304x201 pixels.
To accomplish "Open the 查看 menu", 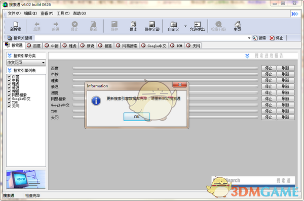I will 47,13.
